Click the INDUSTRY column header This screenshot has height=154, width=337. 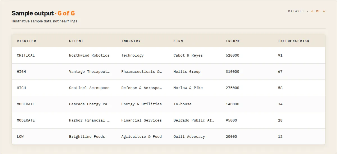[x=131, y=41]
